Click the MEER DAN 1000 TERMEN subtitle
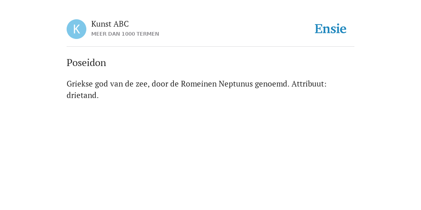421x210 pixels. click(125, 34)
